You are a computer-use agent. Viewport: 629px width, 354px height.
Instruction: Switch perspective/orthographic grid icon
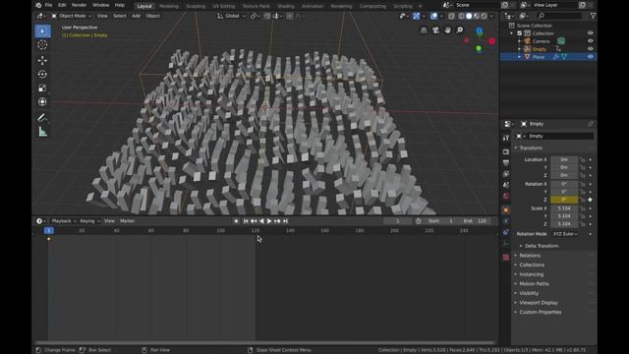pyautogui.click(x=424, y=30)
